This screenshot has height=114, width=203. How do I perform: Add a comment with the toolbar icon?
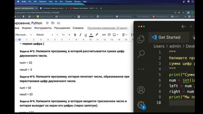109,35
